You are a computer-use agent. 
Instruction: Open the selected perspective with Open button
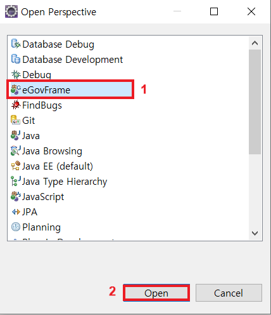tap(156, 293)
